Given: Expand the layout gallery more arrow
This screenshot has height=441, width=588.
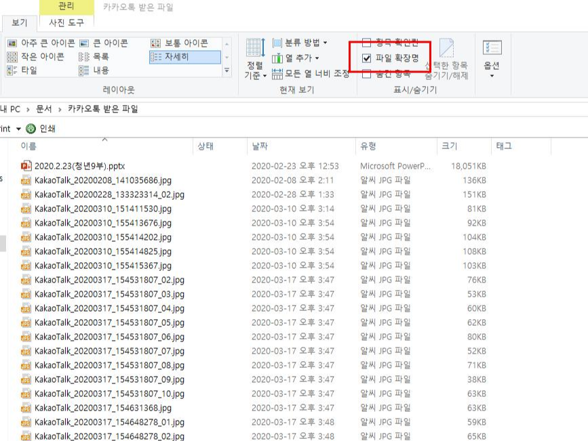Looking at the screenshot, I should pyautogui.click(x=227, y=70).
